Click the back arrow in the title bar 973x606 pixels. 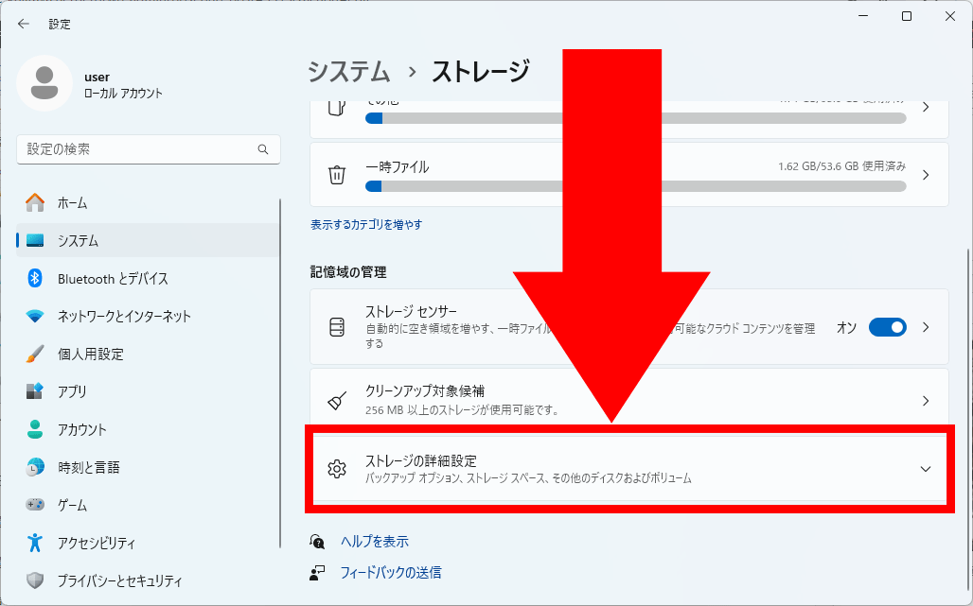[x=24, y=24]
